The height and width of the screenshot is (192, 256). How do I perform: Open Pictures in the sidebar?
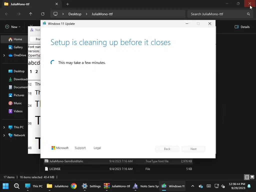tap(16, 95)
